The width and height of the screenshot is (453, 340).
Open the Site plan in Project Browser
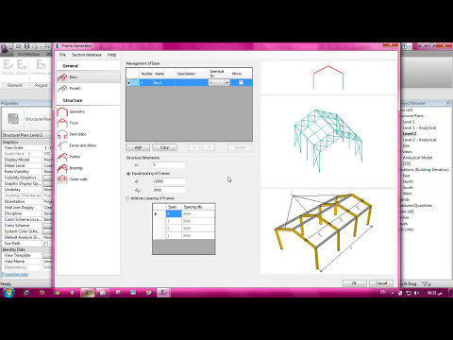(406, 145)
